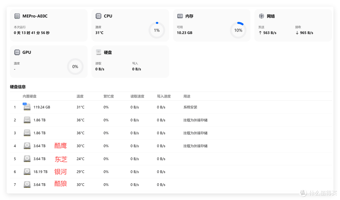The width and height of the screenshot is (340, 200).
Task: Click the HDD icon of 18.19 TB disk
Action: (27, 172)
